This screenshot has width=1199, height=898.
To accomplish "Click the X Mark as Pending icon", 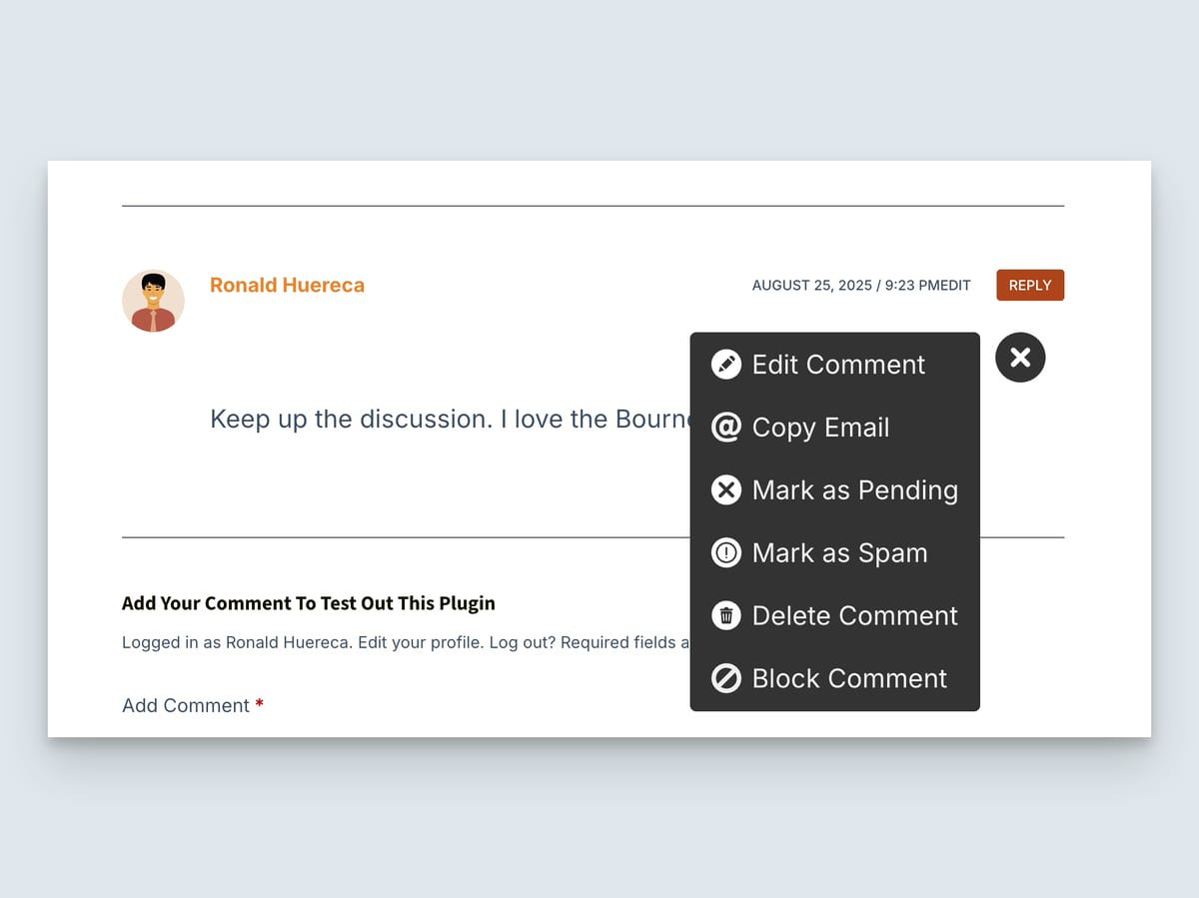I will (x=725, y=489).
